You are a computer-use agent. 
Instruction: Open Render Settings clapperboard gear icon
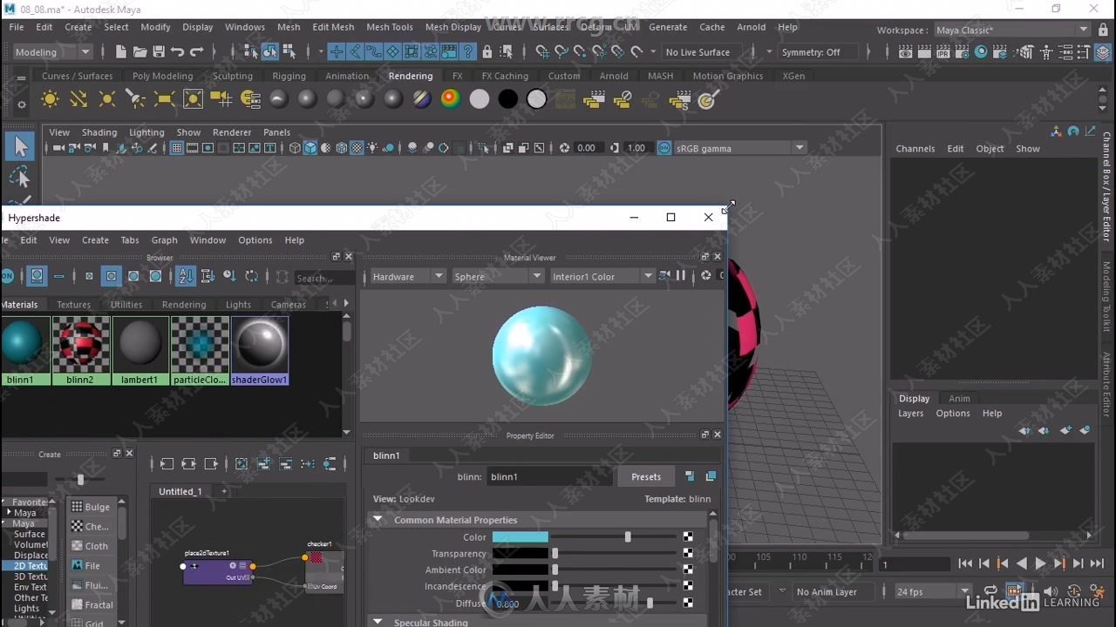tap(963, 52)
